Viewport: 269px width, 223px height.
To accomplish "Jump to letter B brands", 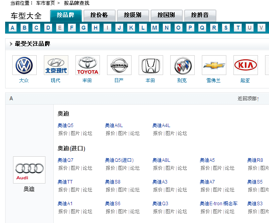I will click(x=24, y=28).
